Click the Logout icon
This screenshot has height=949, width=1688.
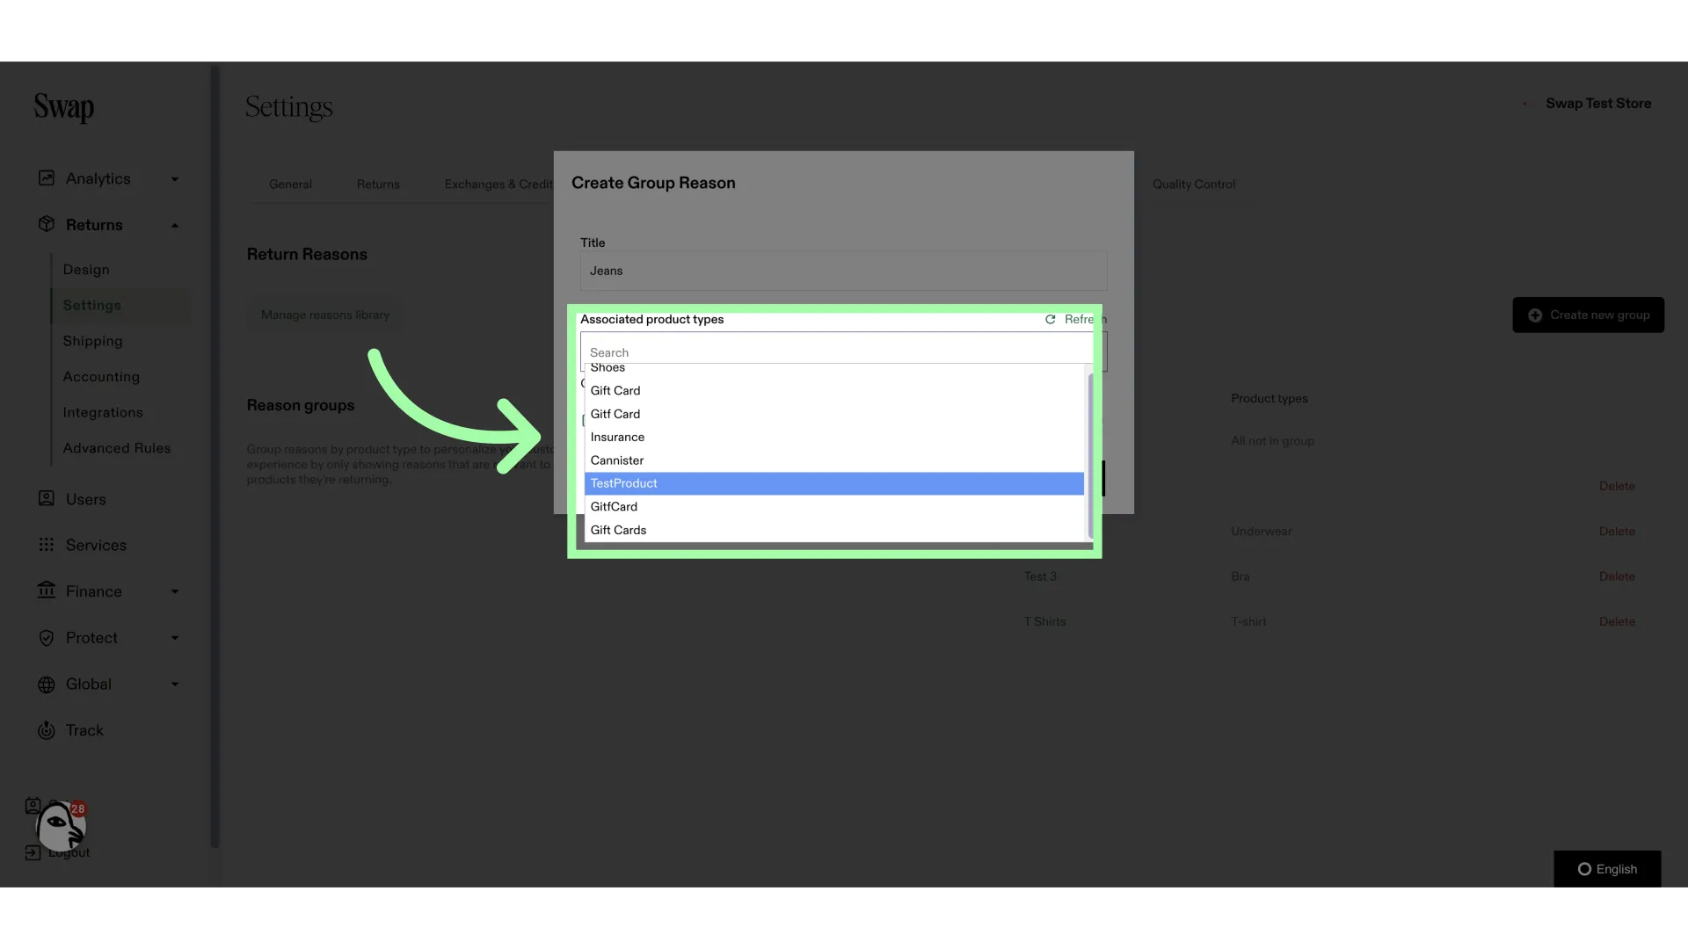tap(33, 852)
